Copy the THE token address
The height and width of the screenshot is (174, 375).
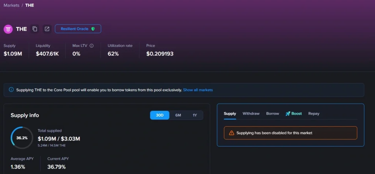coord(35,29)
